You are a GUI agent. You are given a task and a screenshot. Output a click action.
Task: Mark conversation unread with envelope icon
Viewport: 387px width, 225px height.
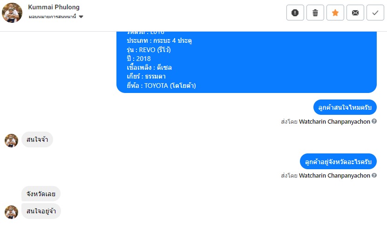[355, 13]
